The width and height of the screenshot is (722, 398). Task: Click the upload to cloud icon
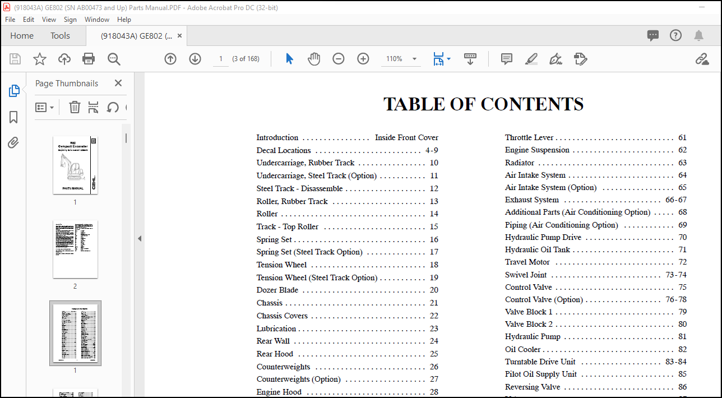point(64,59)
